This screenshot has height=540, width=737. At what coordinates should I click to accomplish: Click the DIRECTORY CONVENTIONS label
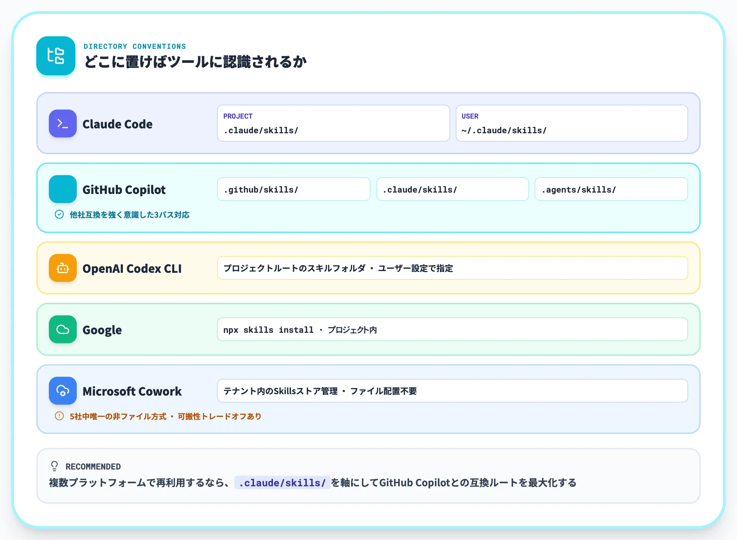(x=135, y=46)
